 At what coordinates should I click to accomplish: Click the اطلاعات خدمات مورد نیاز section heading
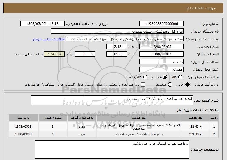198,110
